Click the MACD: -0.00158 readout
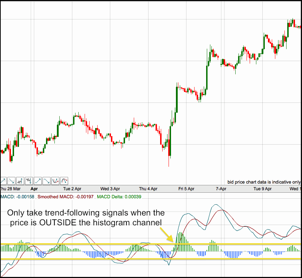302x278 pixels. click(x=18, y=197)
